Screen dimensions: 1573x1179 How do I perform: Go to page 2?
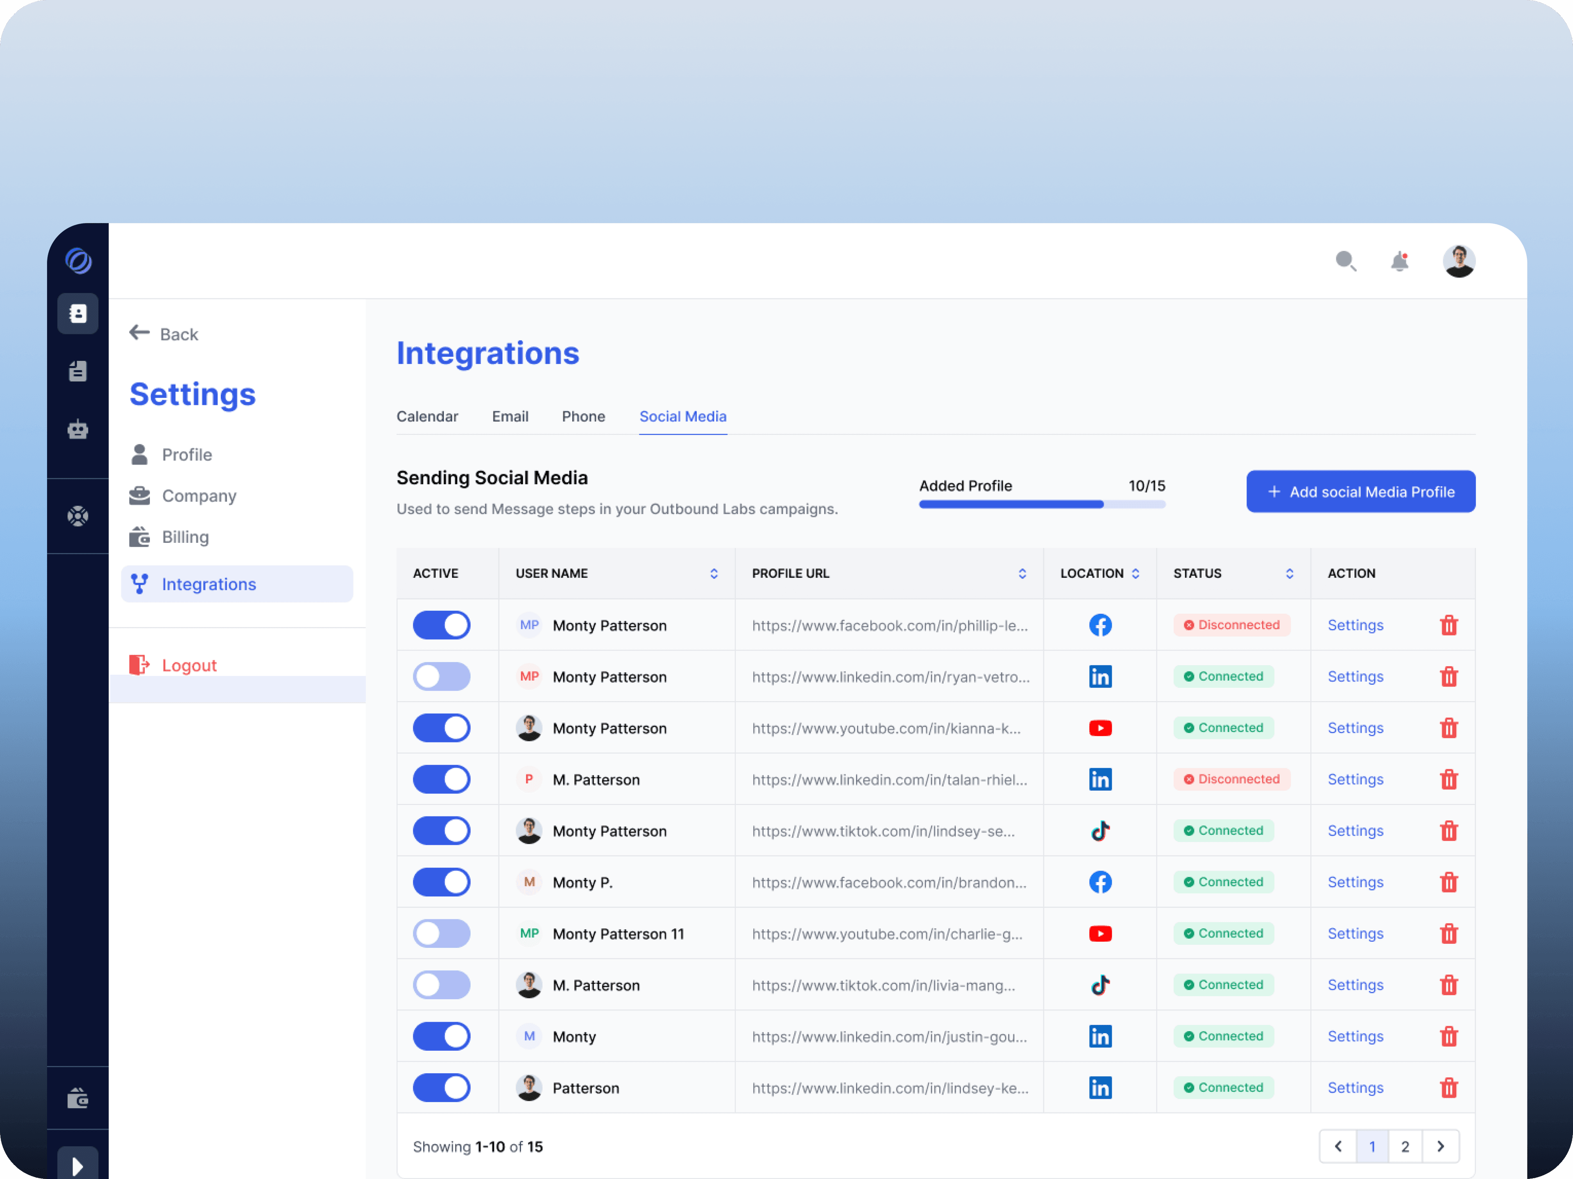[x=1405, y=1146]
